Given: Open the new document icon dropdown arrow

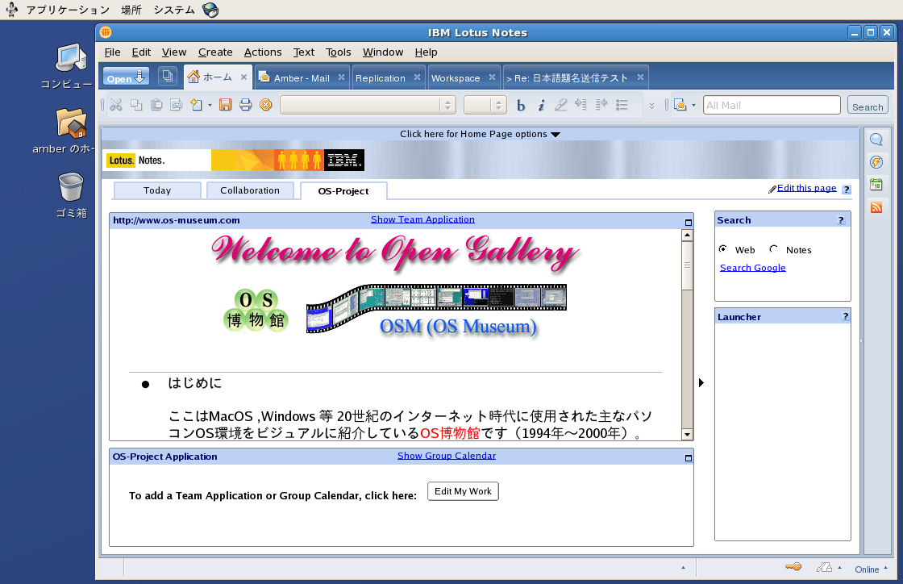Looking at the screenshot, I should [x=210, y=106].
